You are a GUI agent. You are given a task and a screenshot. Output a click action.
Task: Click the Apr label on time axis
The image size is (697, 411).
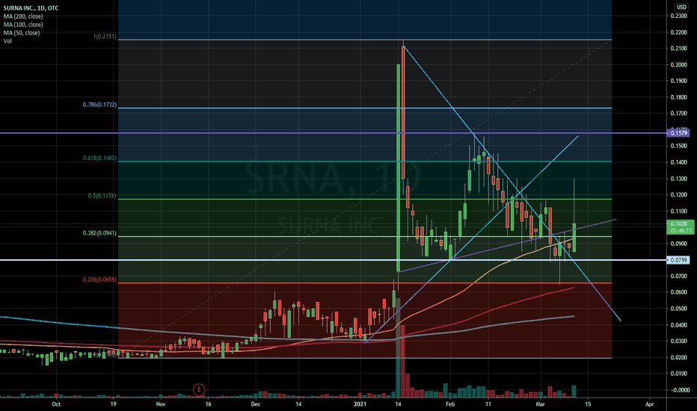tap(649, 404)
